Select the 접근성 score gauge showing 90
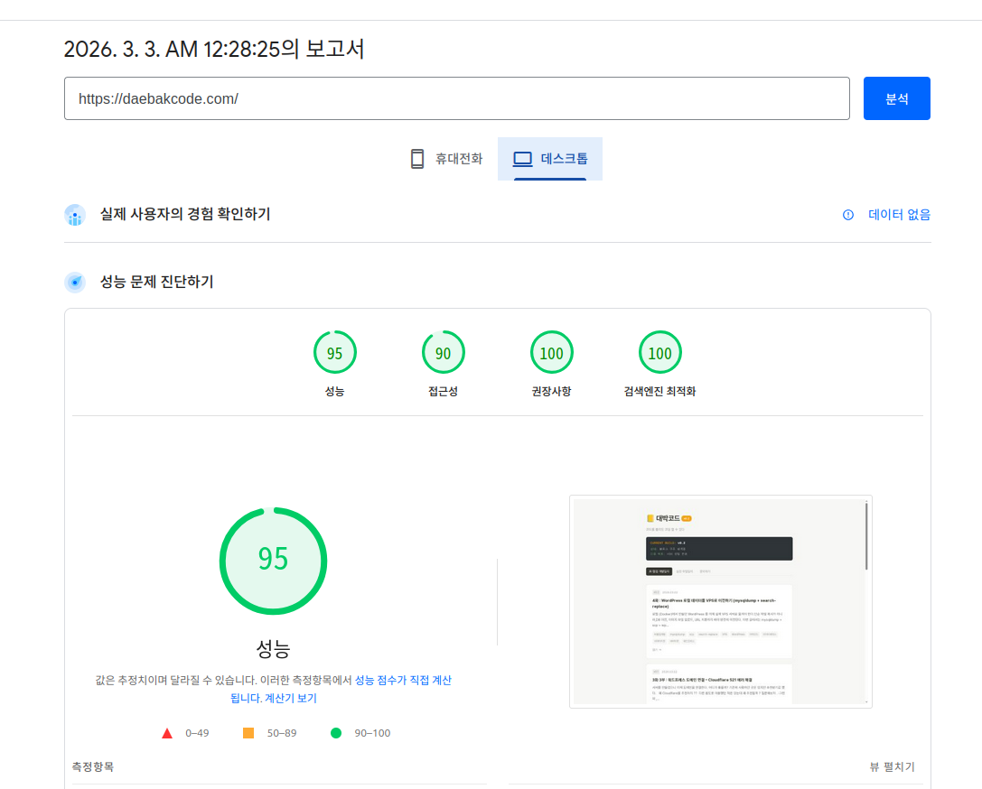 click(444, 352)
